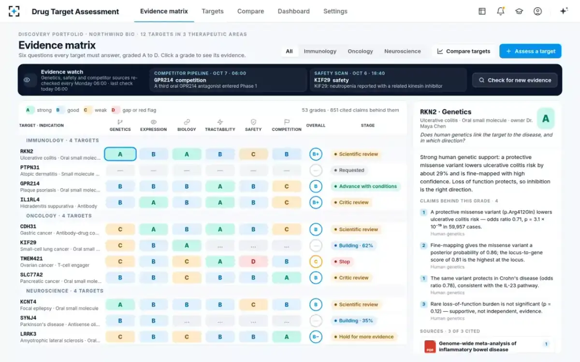
Task: Click the Tractability column bolt icon
Action: pos(220,122)
